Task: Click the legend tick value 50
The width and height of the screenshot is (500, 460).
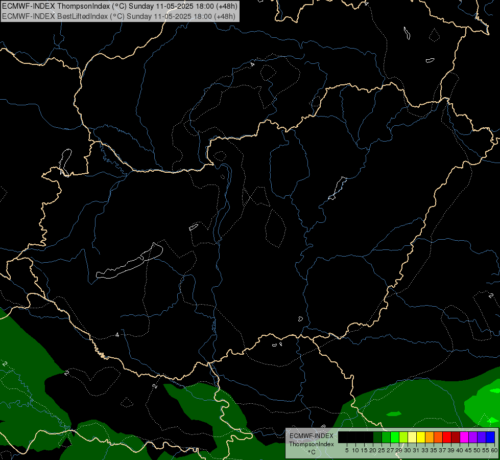Action: [477, 450]
